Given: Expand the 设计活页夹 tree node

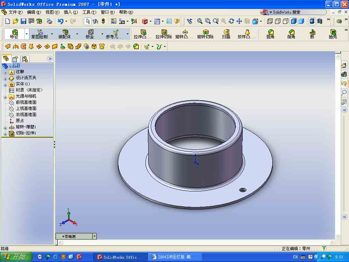Looking at the screenshot, I should click(x=5, y=79).
